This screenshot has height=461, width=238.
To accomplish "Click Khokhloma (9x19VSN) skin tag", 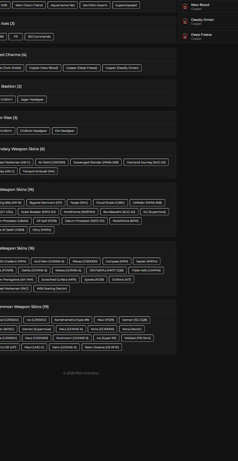I will pyautogui.click(x=79, y=212).
